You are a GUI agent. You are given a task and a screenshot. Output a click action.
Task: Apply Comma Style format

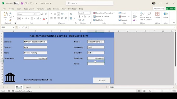pyautogui.click(x=89, y=17)
